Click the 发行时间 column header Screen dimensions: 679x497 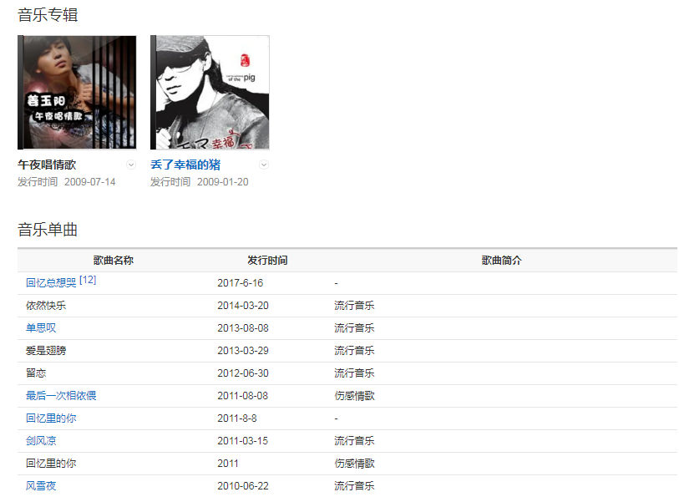point(267,261)
